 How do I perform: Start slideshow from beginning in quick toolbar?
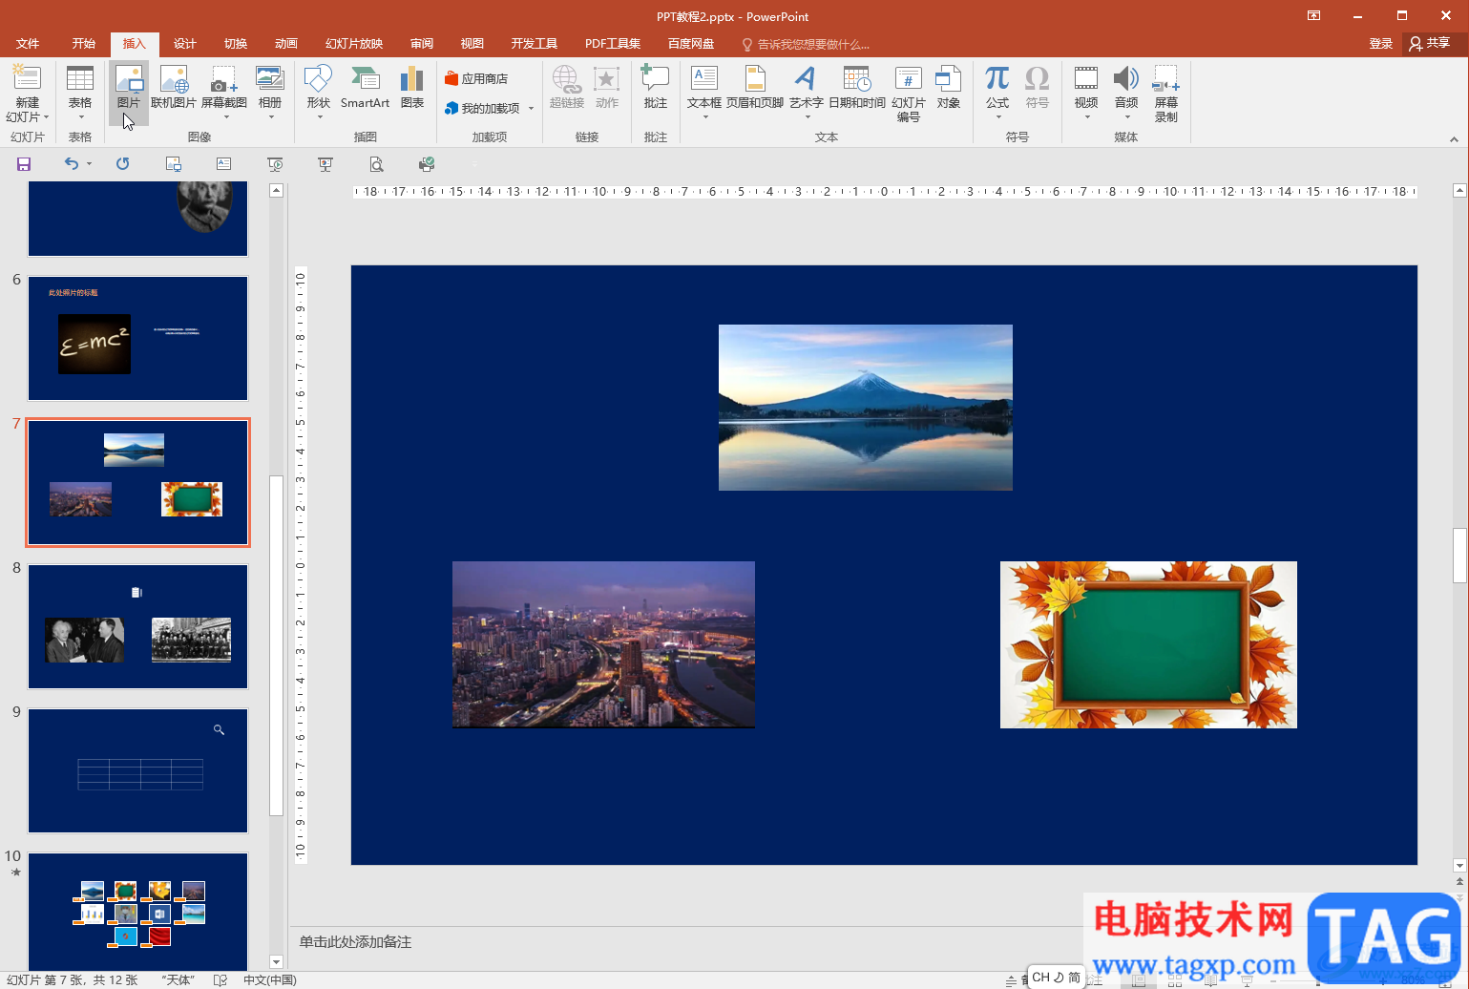[275, 164]
